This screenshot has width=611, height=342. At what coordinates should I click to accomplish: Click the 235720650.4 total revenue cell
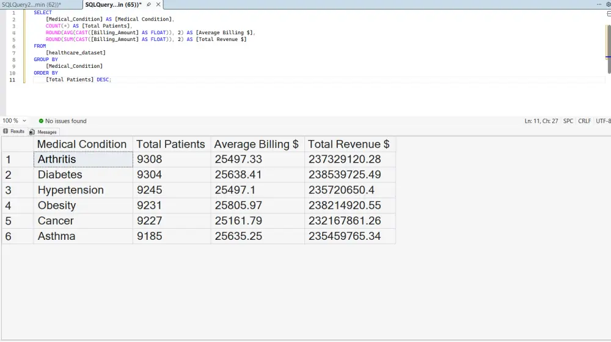point(350,190)
